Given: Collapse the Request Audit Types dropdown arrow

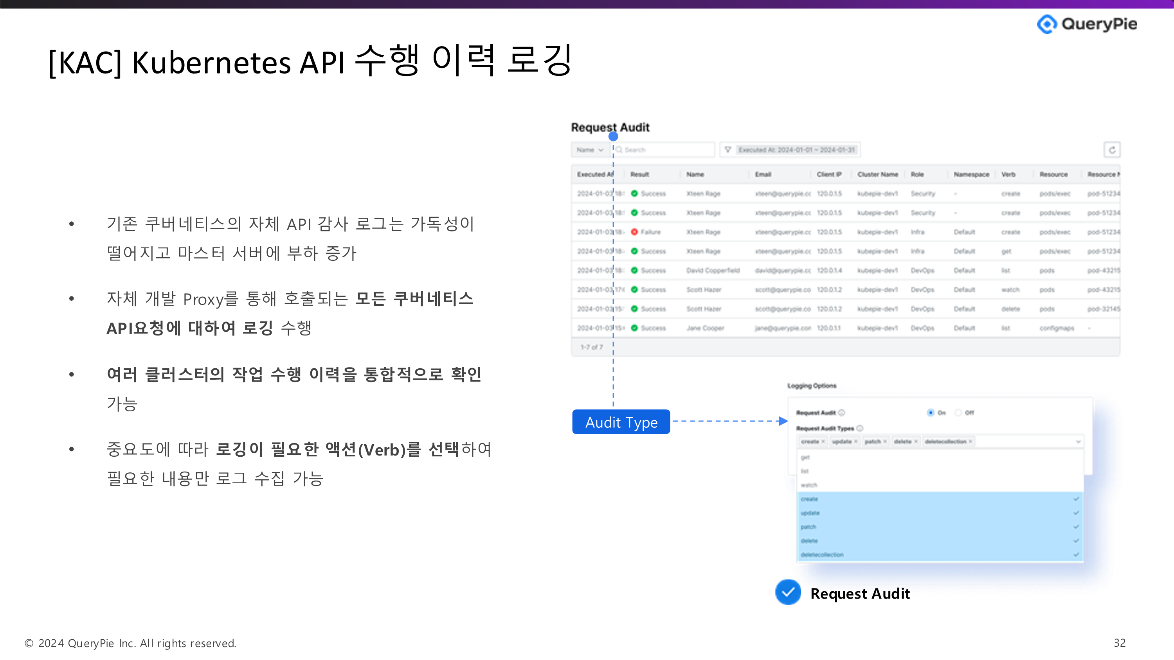Looking at the screenshot, I should (x=1078, y=441).
